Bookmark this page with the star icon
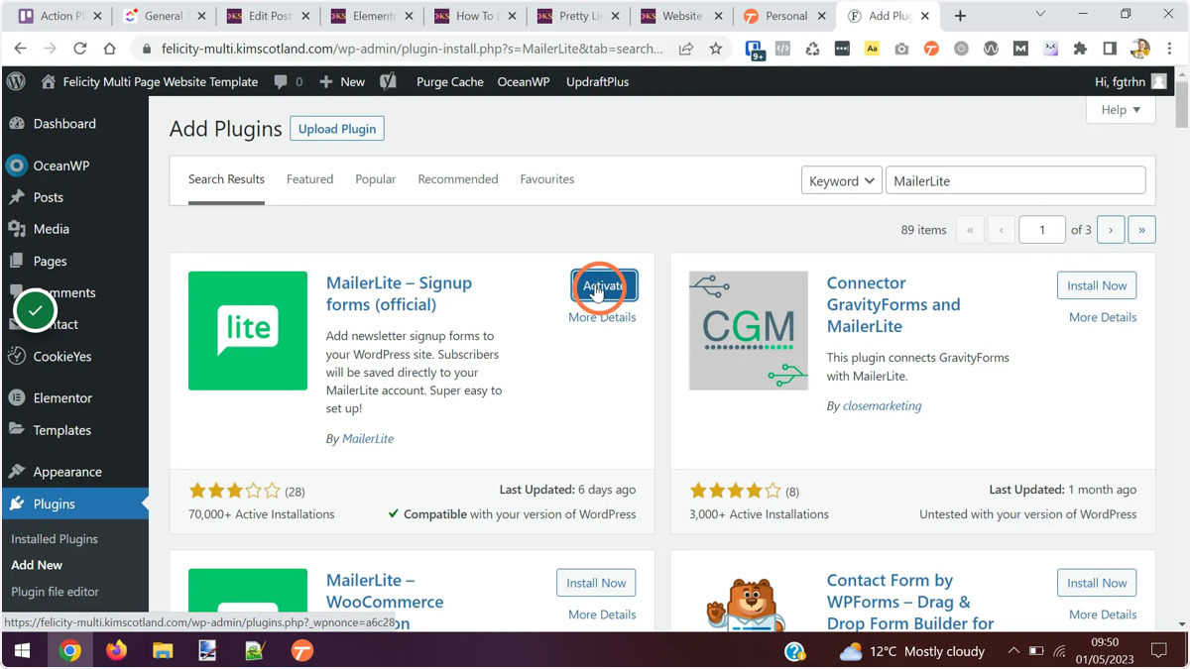1190x669 pixels. pos(716,49)
